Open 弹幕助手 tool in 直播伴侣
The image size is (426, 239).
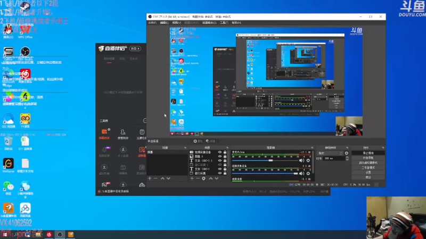(x=104, y=134)
